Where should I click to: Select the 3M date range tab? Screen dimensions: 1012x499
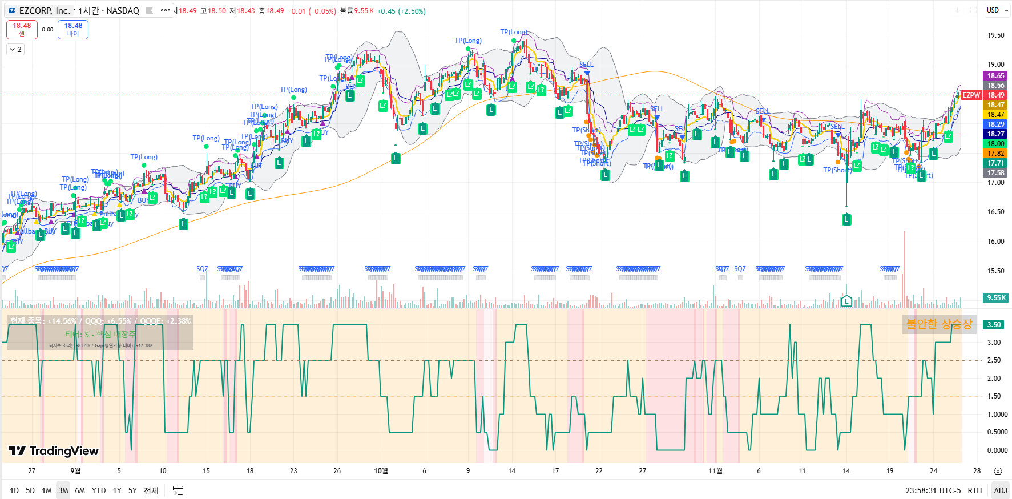(63, 490)
